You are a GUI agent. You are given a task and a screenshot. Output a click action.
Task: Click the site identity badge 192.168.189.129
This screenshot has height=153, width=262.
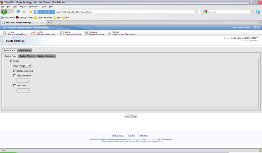45,12
